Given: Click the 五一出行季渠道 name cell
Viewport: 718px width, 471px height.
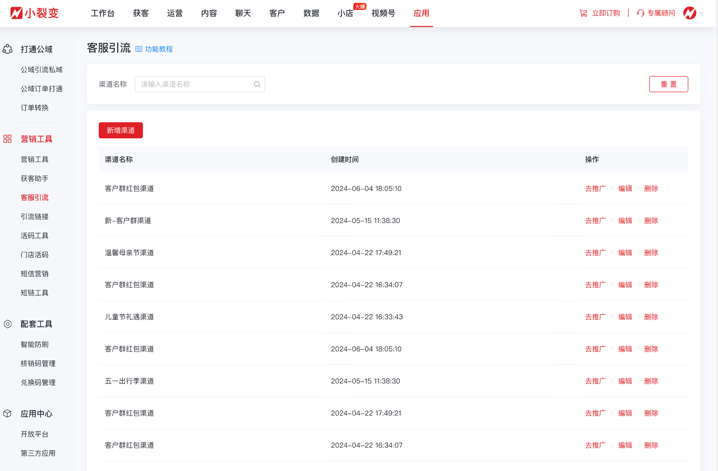Looking at the screenshot, I should click(130, 381).
